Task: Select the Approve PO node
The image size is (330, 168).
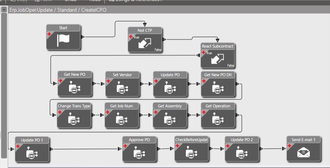Action: pos(139,149)
